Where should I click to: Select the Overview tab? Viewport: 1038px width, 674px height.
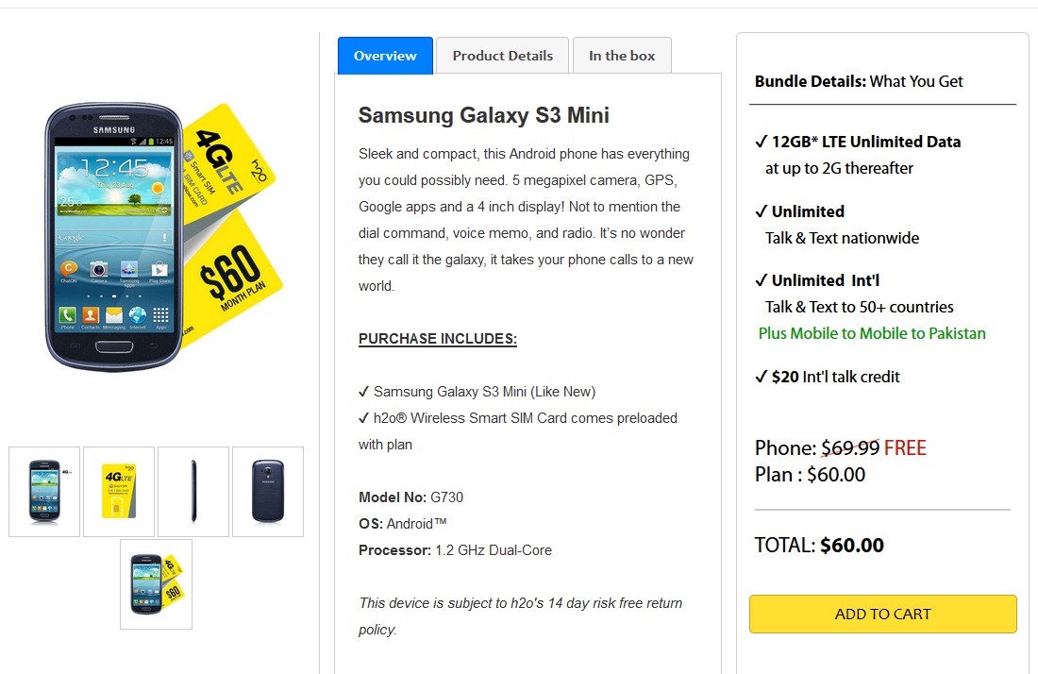(385, 56)
